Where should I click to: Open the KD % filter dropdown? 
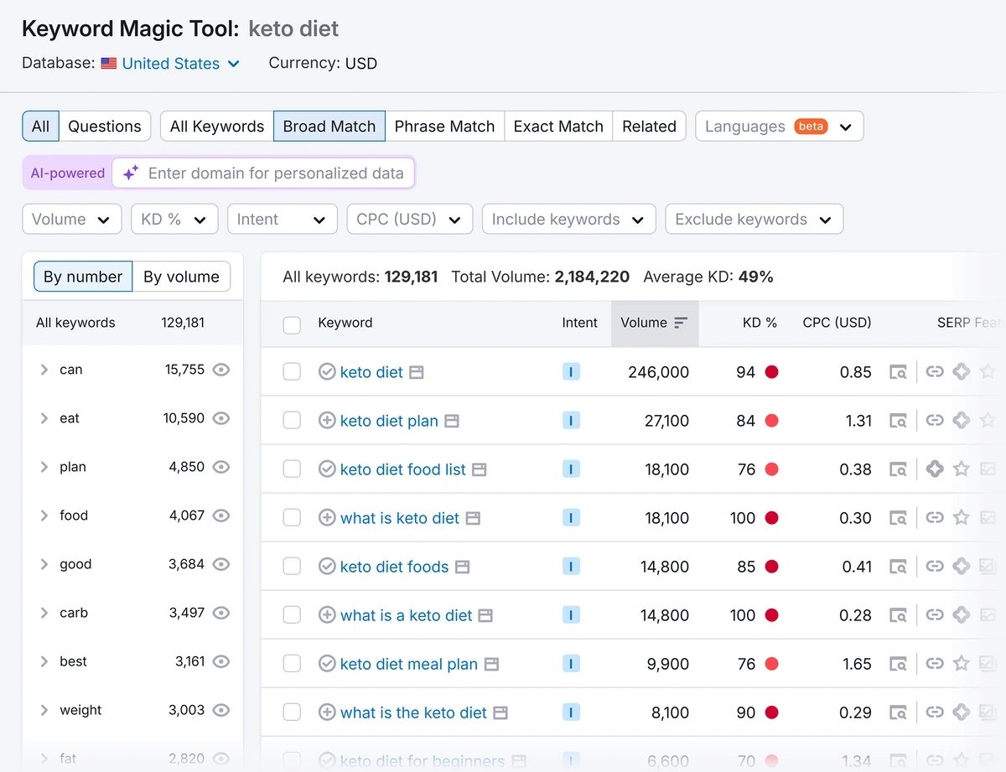[174, 219]
